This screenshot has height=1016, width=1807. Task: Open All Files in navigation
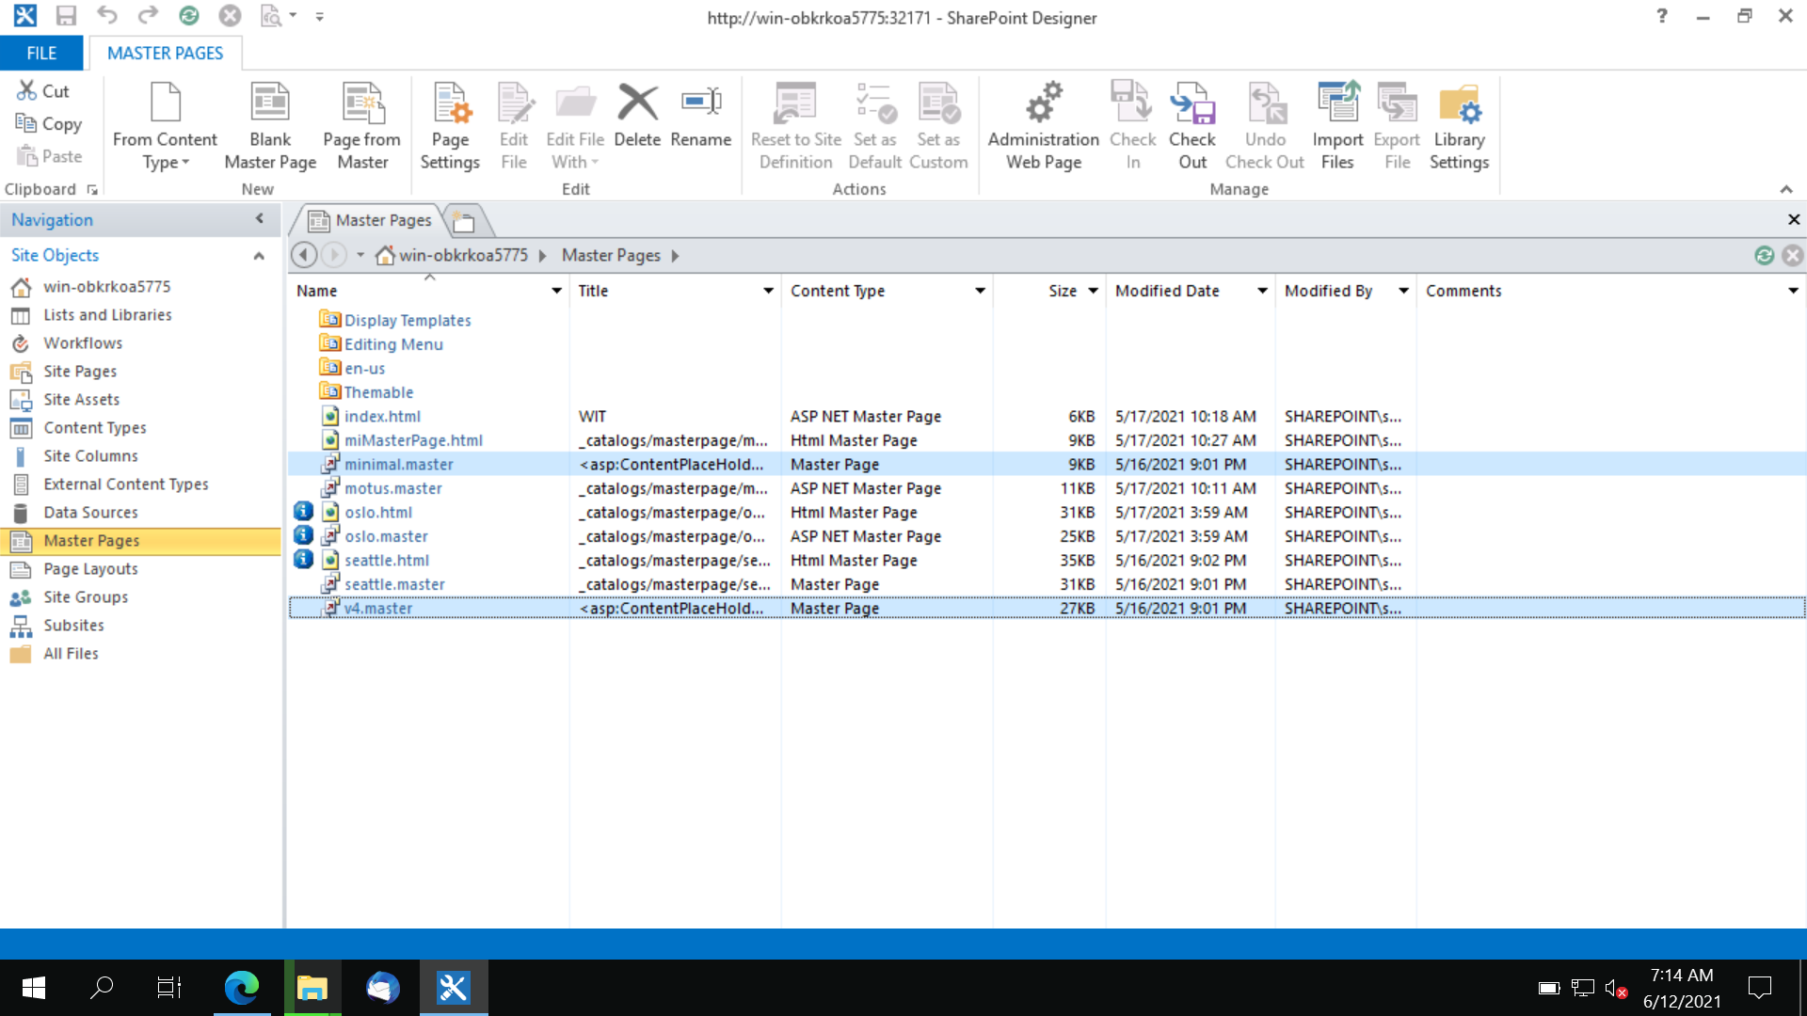click(71, 653)
